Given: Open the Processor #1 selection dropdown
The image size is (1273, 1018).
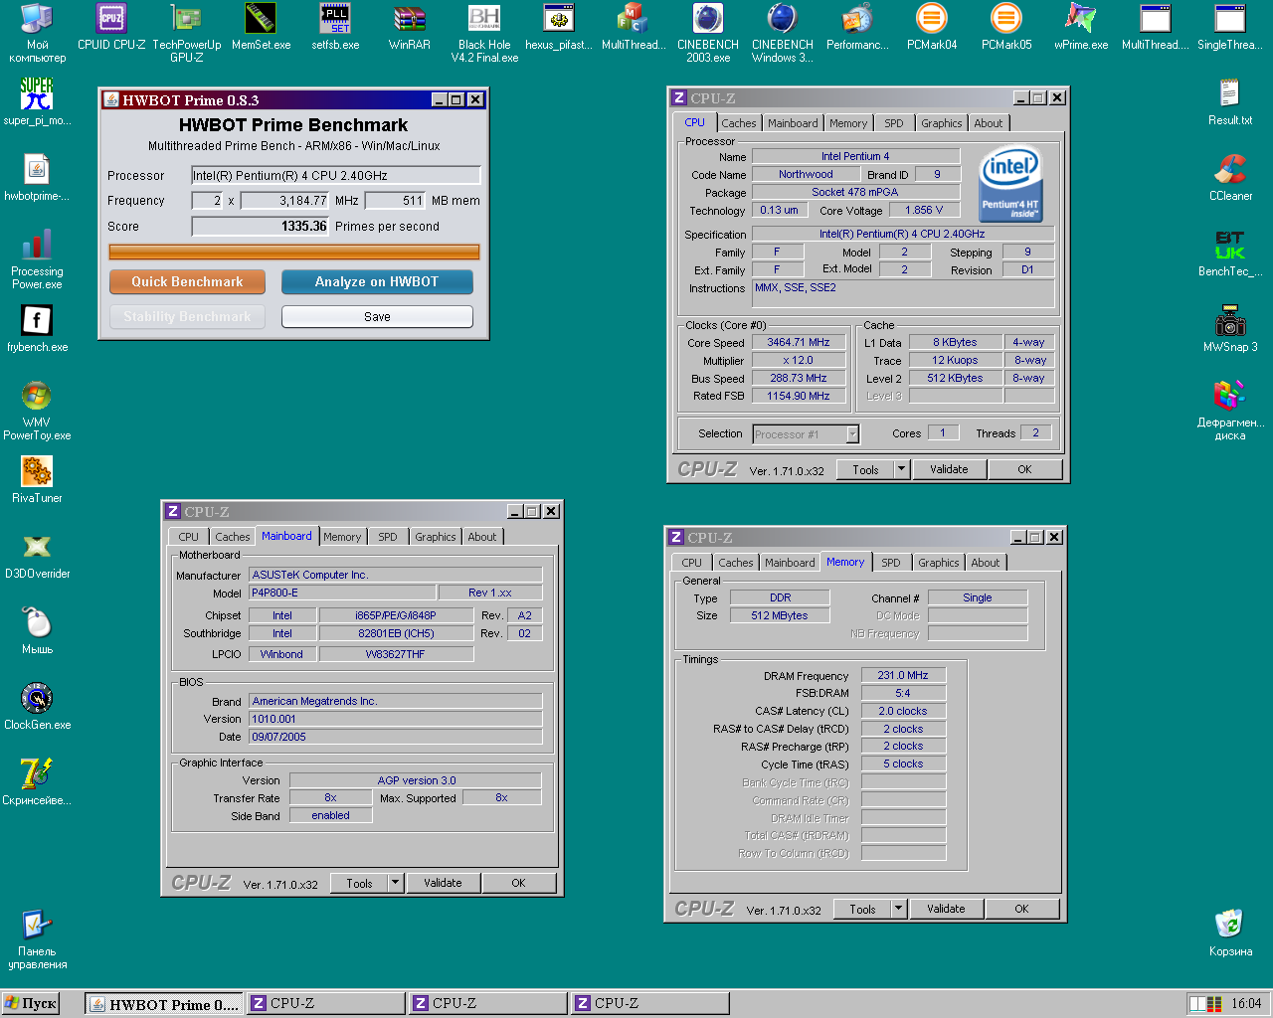Looking at the screenshot, I should coord(852,434).
